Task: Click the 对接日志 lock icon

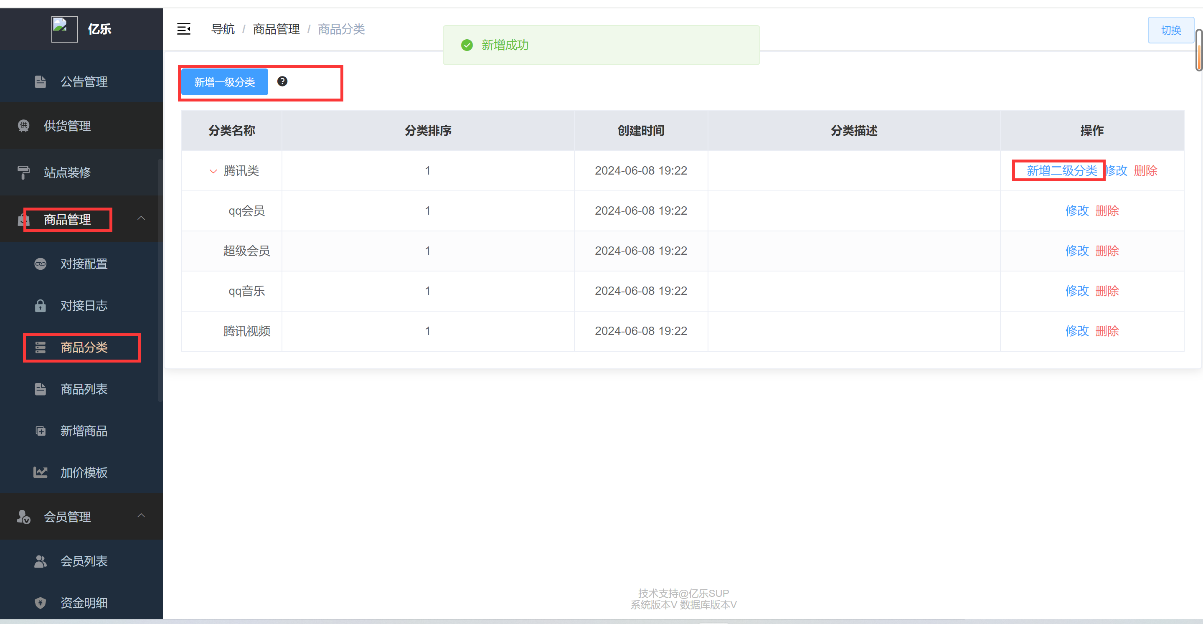Action: (x=40, y=305)
